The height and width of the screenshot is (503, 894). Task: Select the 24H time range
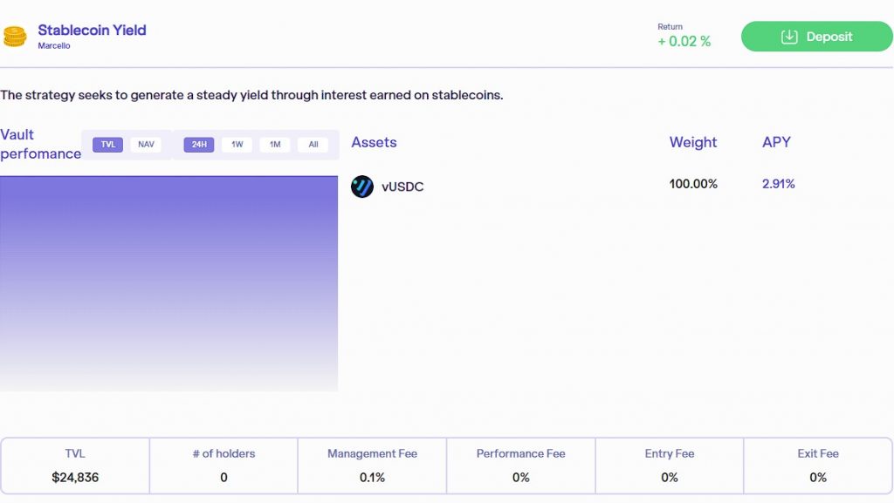pyautogui.click(x=199, y=145)
